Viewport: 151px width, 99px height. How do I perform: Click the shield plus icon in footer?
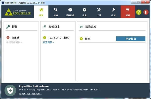10,90
